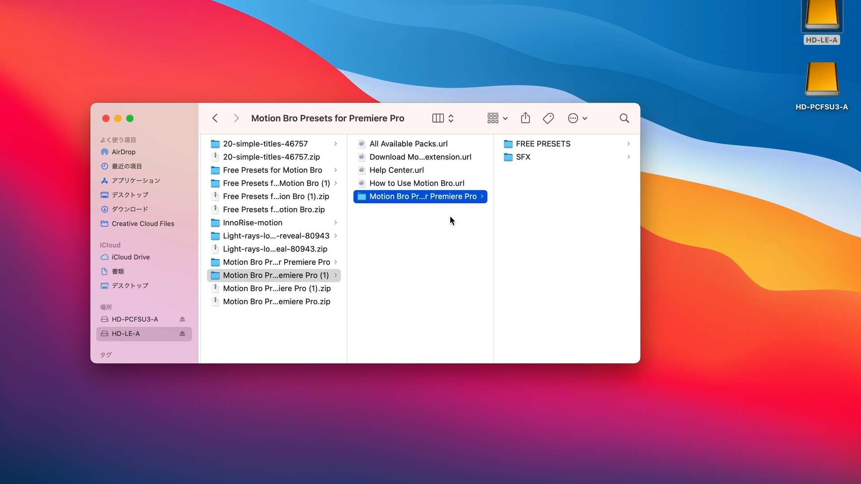Screen dimensions: 861x484
Task: Open デスクトップ under the iCloud section
Action: [x=144, y=285]
